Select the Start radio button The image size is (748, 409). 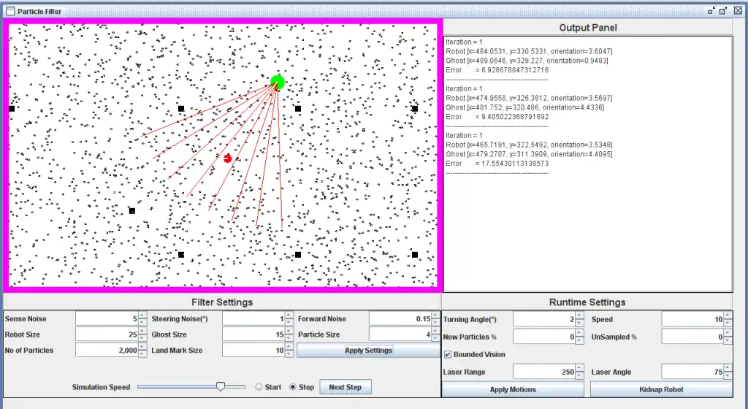(x=259, y=387)
